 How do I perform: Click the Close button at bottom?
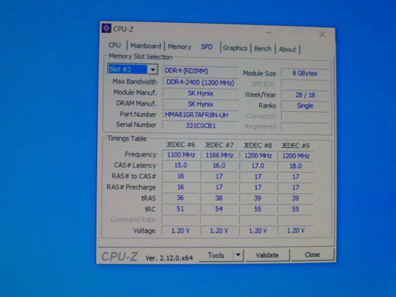pyautogui.click(x=312, y=254)
